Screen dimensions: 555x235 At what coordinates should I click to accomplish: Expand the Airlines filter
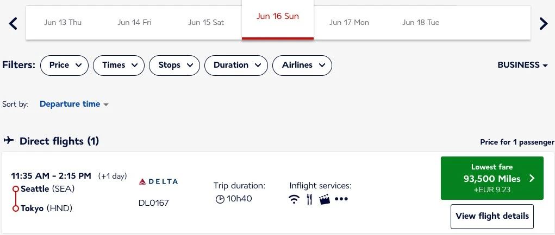coord(302,65)
